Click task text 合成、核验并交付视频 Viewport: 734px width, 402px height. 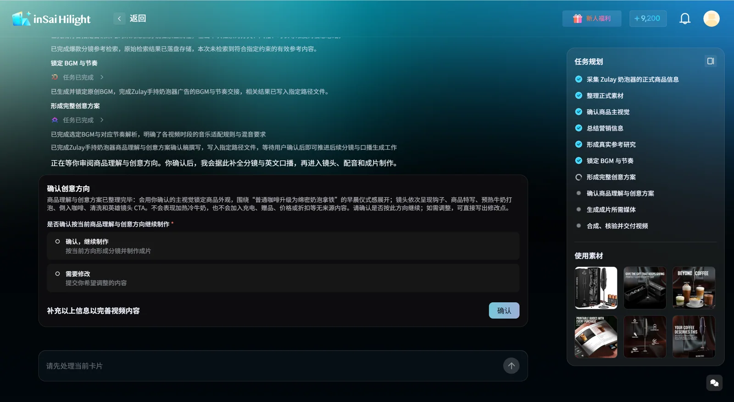pyautogui.click(x=617, y=226)
